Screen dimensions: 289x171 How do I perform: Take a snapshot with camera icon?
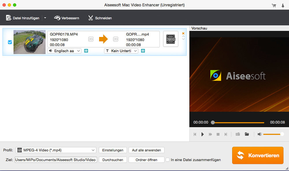coord(238,134)
